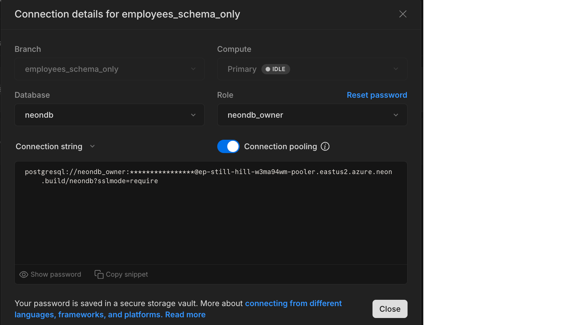
Task: Click the chevron on the Compute selector
Action: pyautogui.click(x=396, y=69)
